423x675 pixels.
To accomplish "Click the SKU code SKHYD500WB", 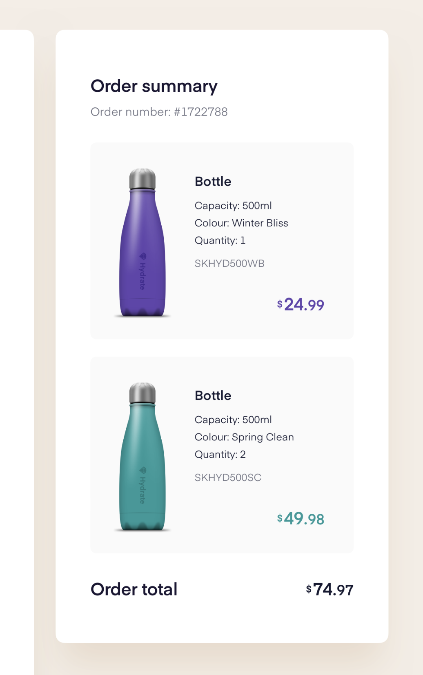I will tap(229, 264).
